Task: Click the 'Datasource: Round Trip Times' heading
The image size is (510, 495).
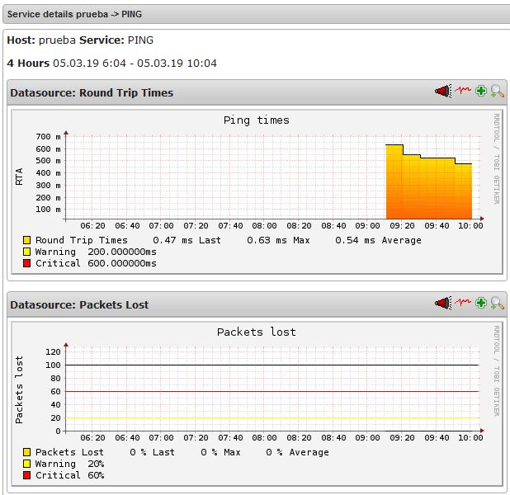Action: pyautogui.click(x=92, y=93)
